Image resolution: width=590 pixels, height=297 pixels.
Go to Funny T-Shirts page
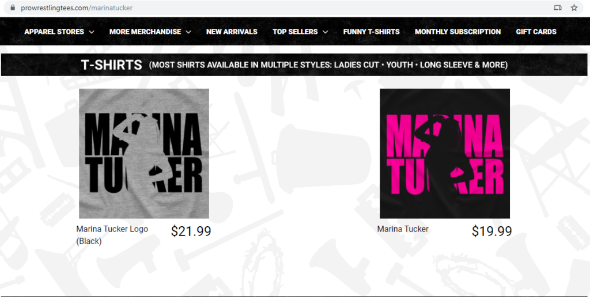tap(372, 32)
